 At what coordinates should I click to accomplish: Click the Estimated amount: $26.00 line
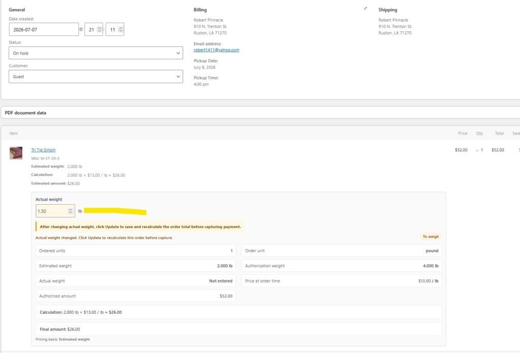[55, 183]
